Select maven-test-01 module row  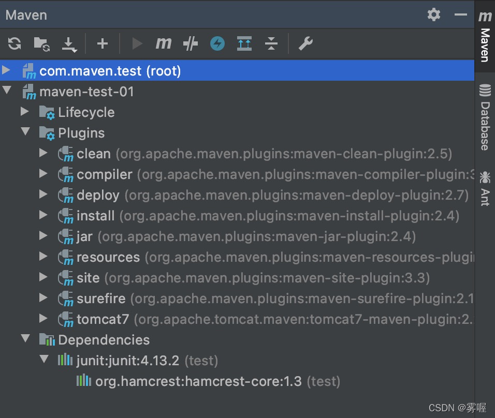237,92
